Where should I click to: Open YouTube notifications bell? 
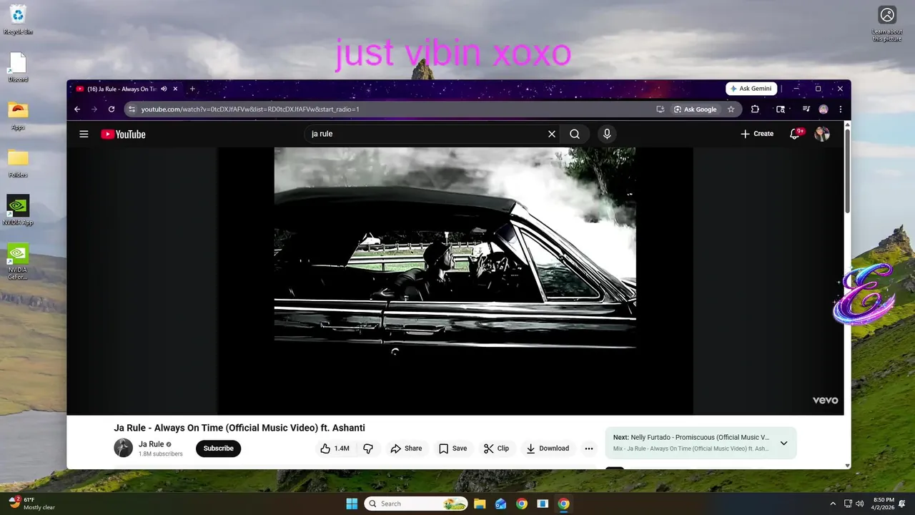pos(794,134)
